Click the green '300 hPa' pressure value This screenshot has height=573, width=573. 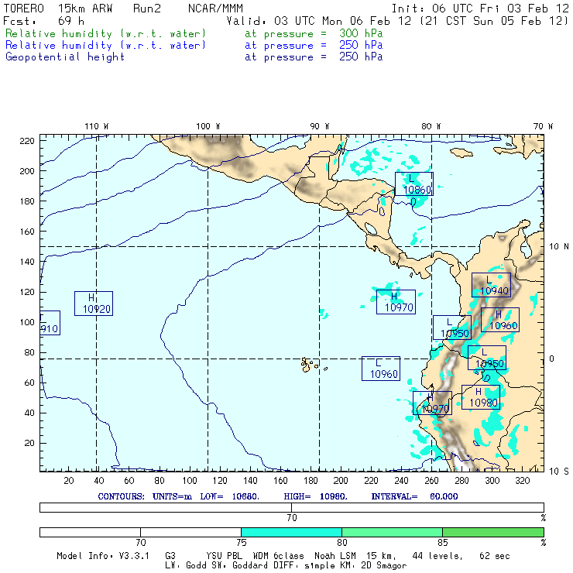(x=361, y=33)
